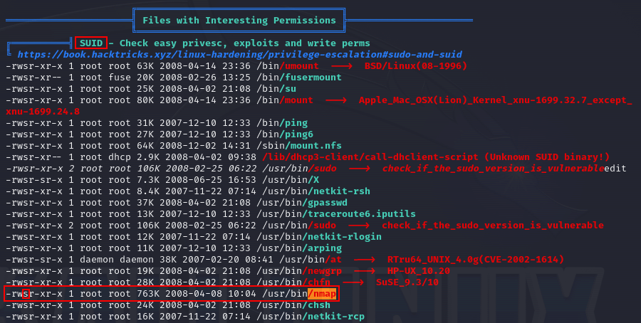Image resolution: width=641 pixels, height=323 pixels.
Task: Select the fusermount binary name
Action: coord(311,78)
